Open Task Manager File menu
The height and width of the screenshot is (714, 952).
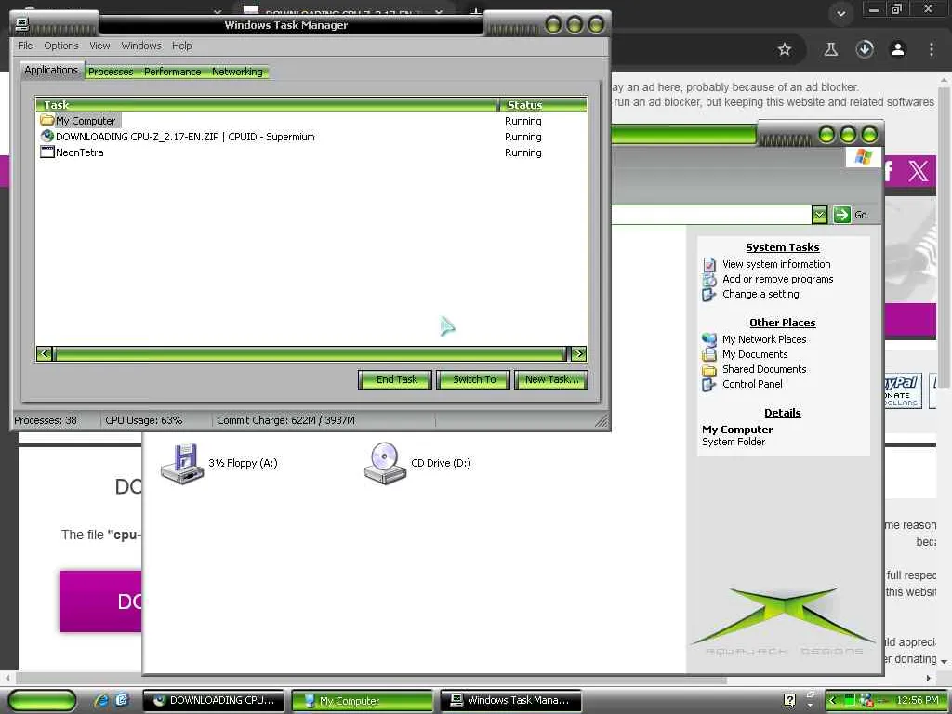[25, 46]
